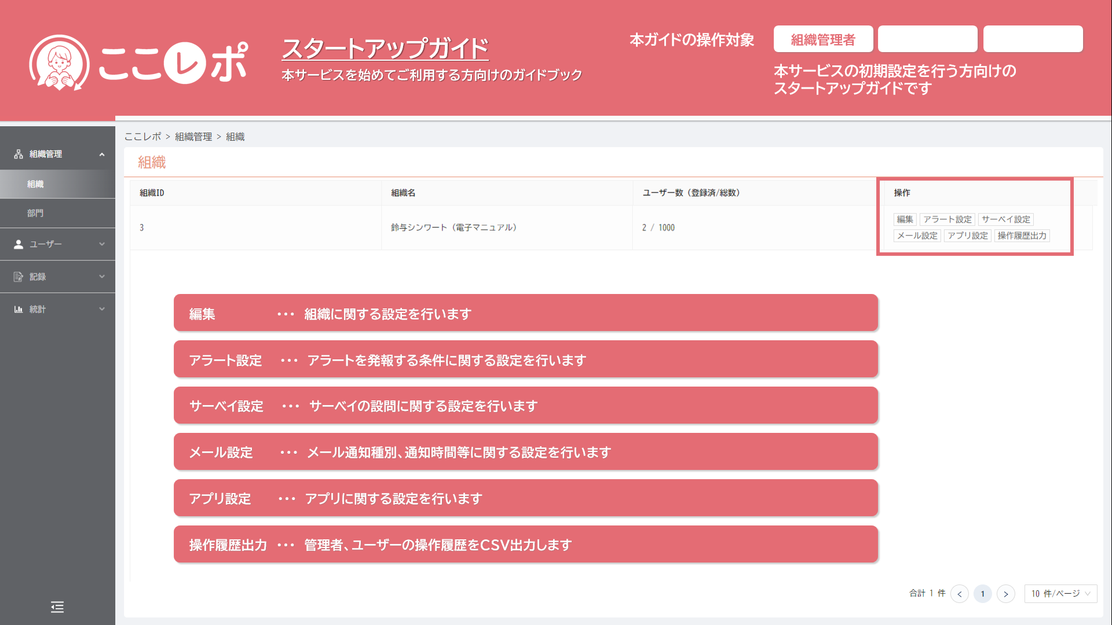Click the アラート設定 operation button
The width and height of the screenshot is (1112, 625).
[947, 219]
